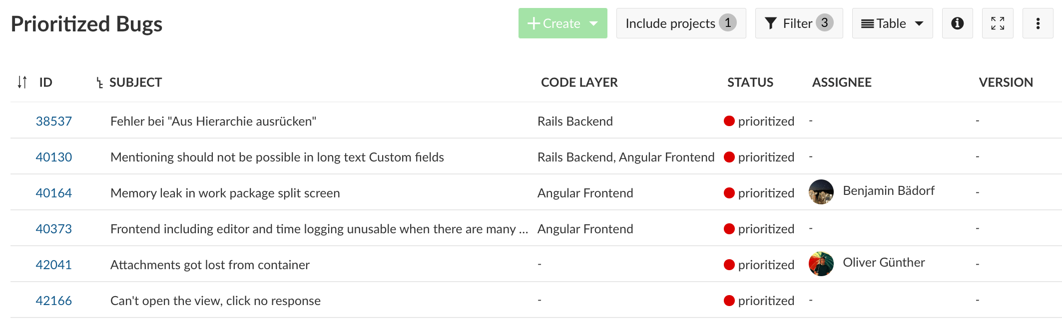Image resolution: width=1062 pixels, height=322 pixels.
Task: Click hierarchy mode icon next to Subject
Action: [100, 83]
